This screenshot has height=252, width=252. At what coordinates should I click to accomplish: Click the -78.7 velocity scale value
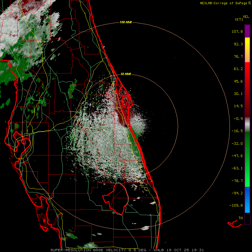click(237, 181)
